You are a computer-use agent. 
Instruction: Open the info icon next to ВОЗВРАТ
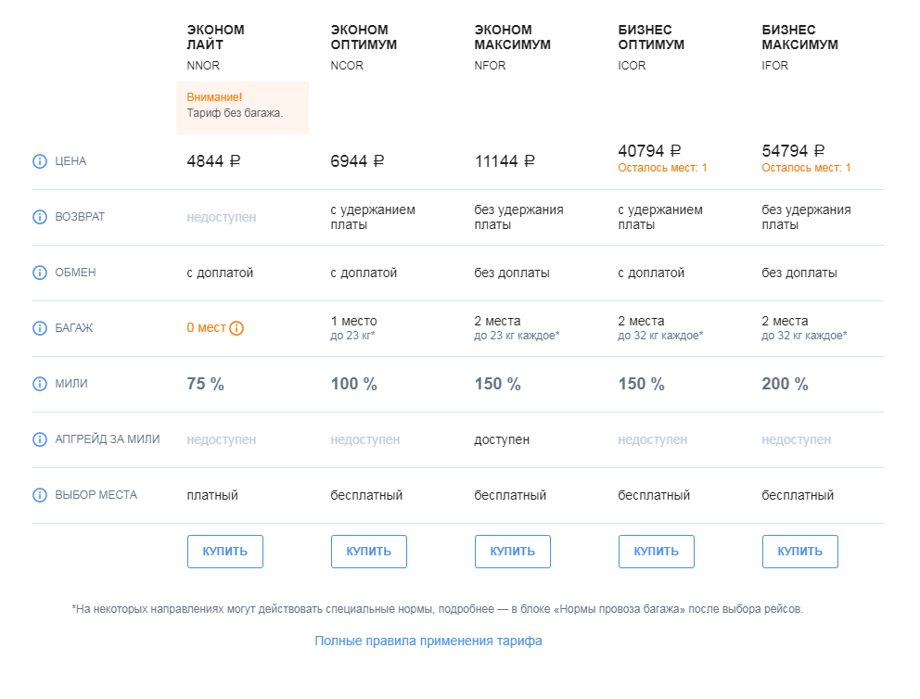pyautogui.click(x=39, y=217)
